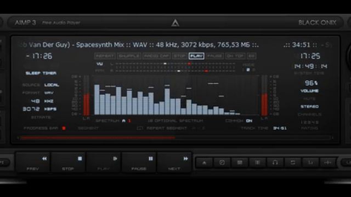Screen dimensions: 351x197
Task: Open the equalizer bars icon
Action: pyautogui.click(x=257, y=163)
